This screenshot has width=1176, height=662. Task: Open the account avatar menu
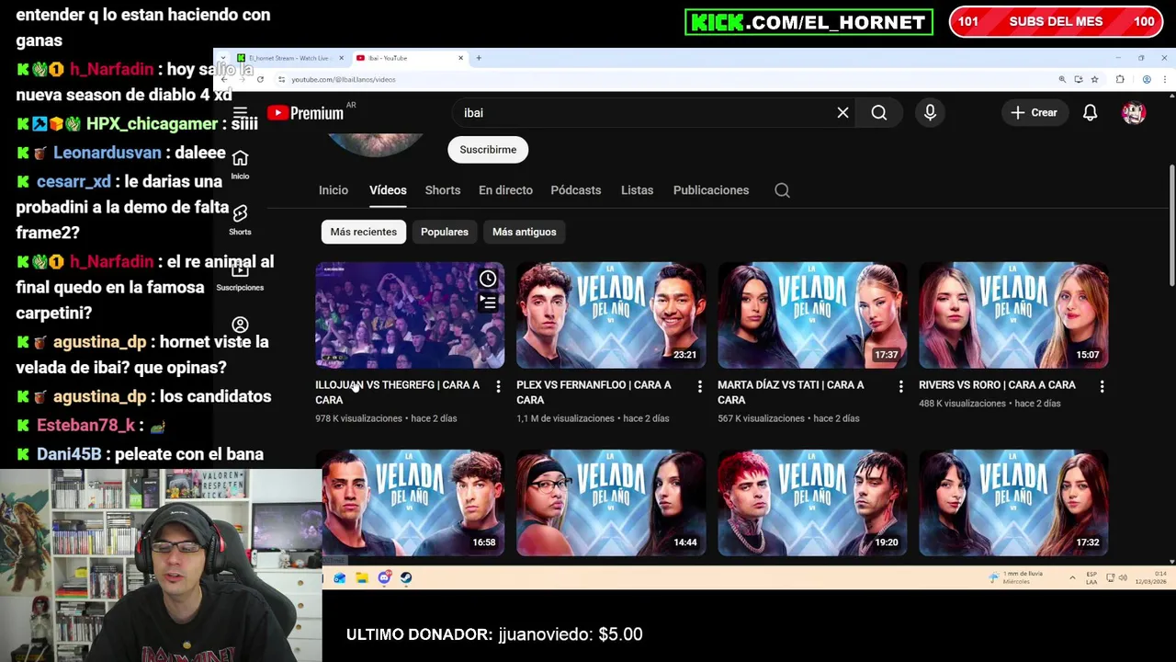point(1134,112)
